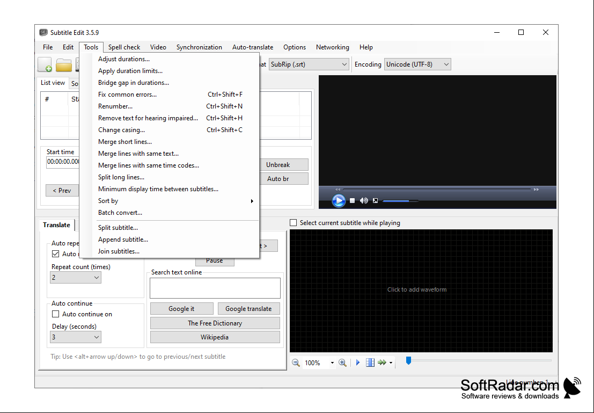
Task: Select Fix common errors...
Action: [x=175, y=95]
